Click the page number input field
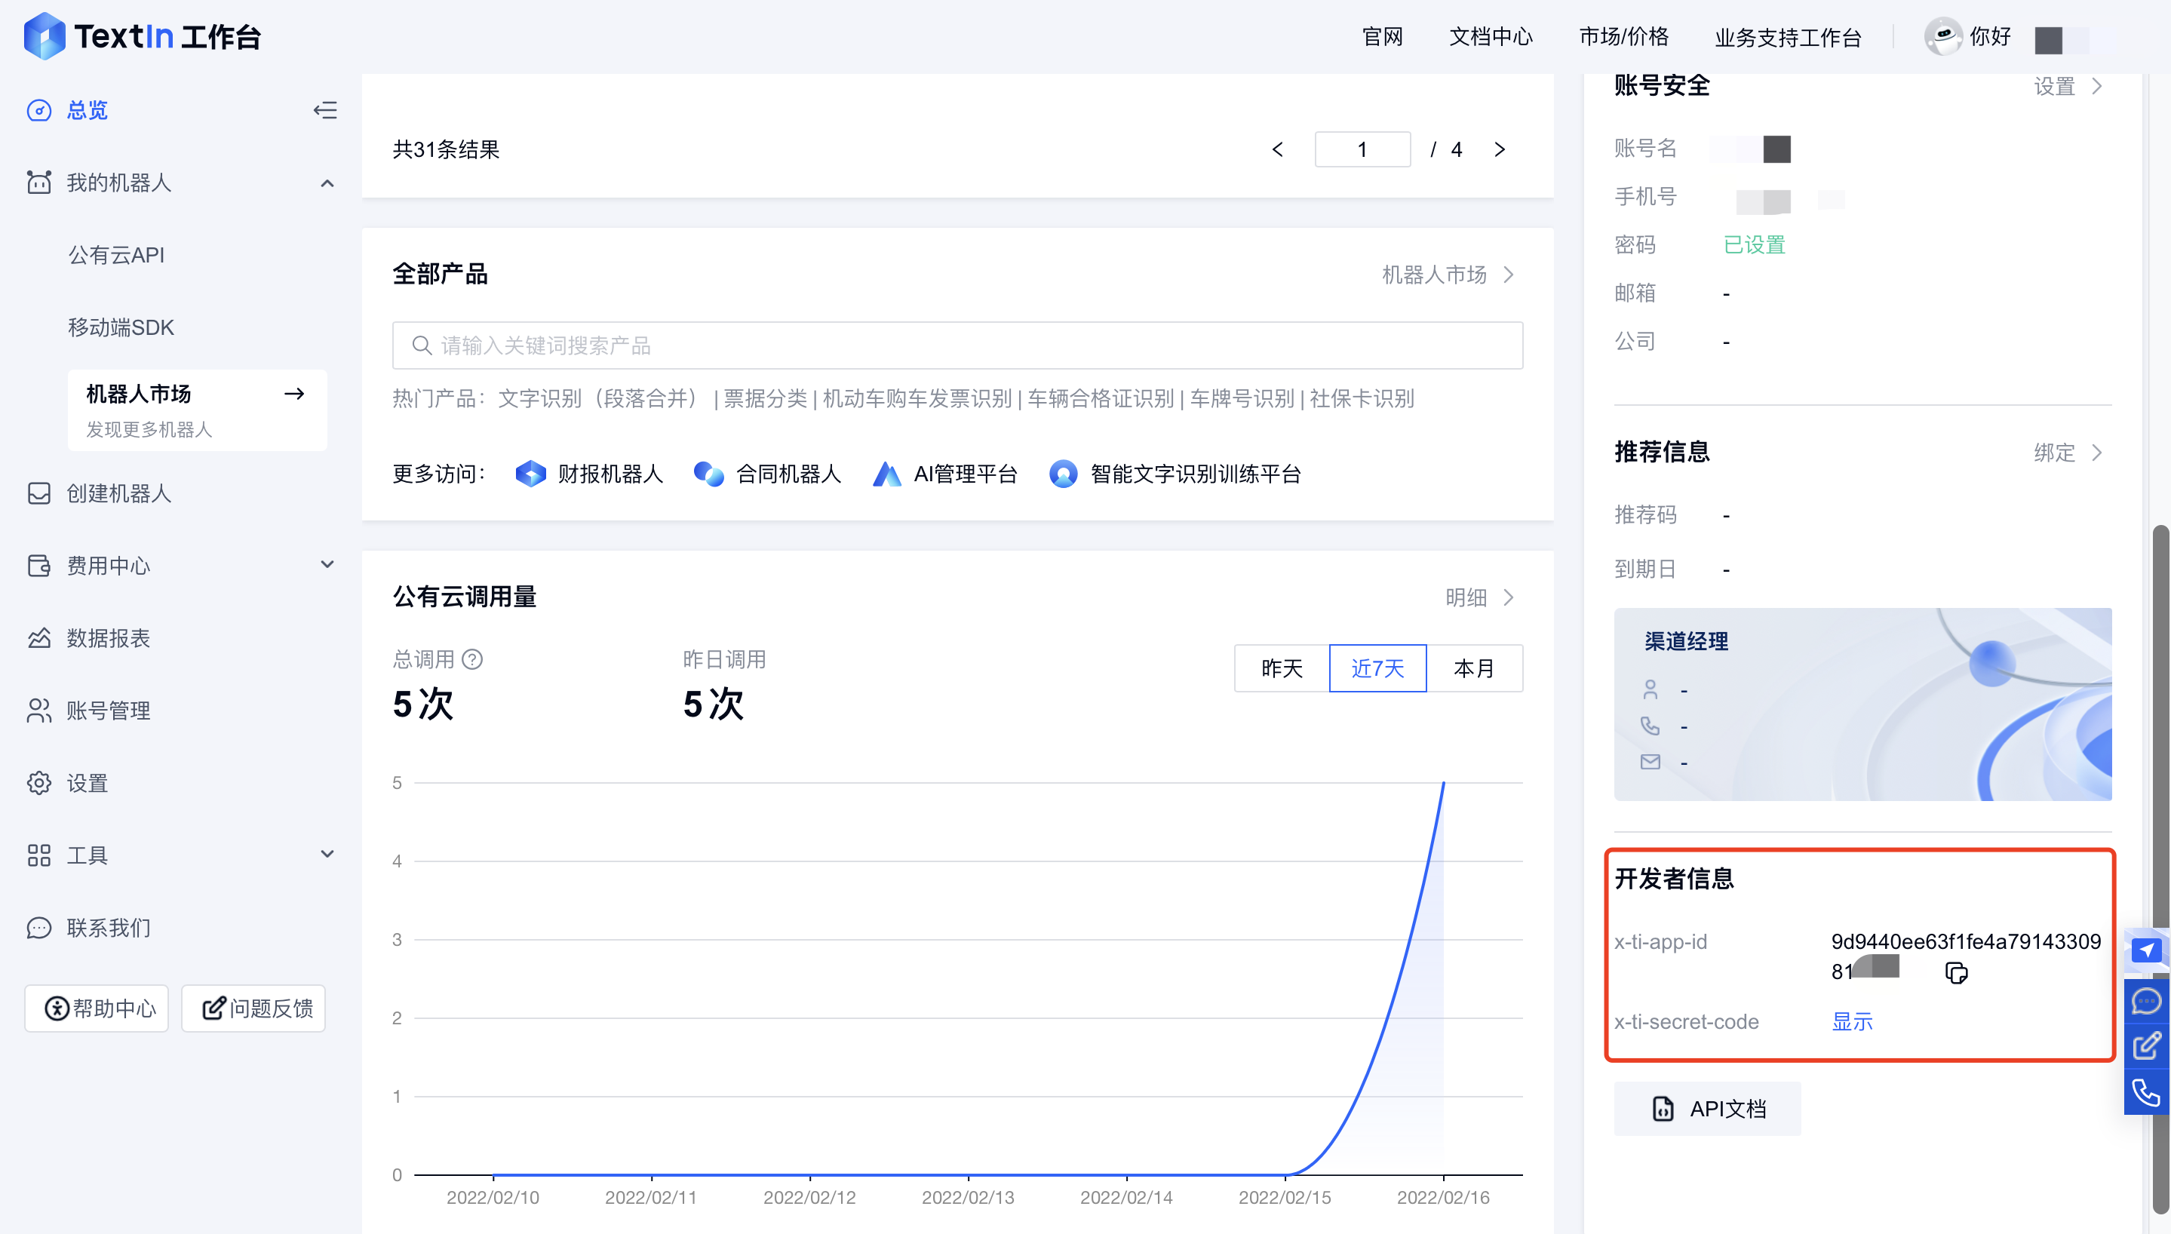2171x1234 pixels. tap(1362, 150)
